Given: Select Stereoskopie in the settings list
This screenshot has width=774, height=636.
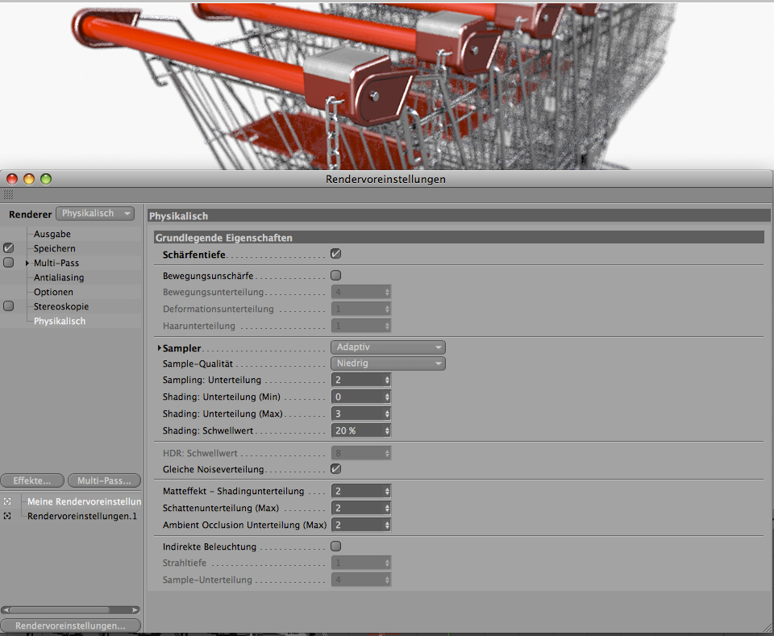Looking at the screenshot, I should coord(61,306).
